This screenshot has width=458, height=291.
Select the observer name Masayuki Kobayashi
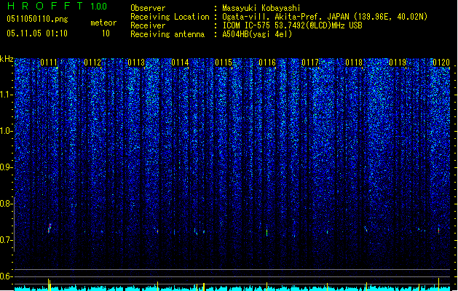coord(261,8)
